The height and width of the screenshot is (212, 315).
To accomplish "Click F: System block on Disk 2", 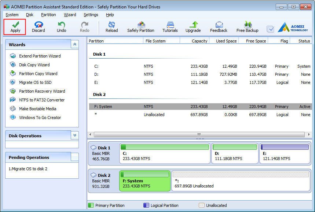I will click(x=144, y=181).
